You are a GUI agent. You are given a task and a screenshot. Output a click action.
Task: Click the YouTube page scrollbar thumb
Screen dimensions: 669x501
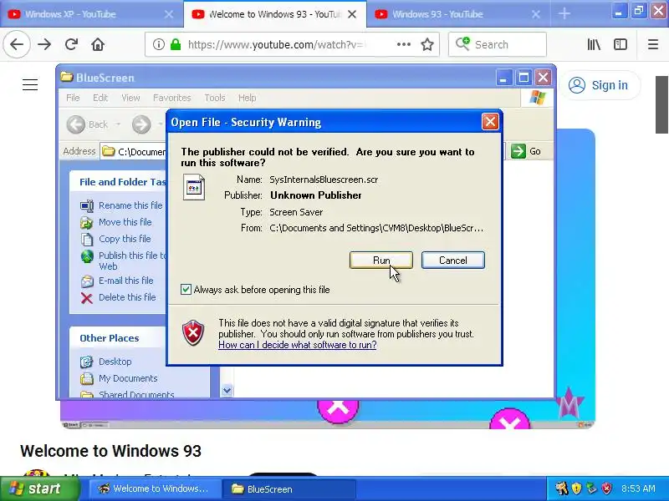click(661, 105)
